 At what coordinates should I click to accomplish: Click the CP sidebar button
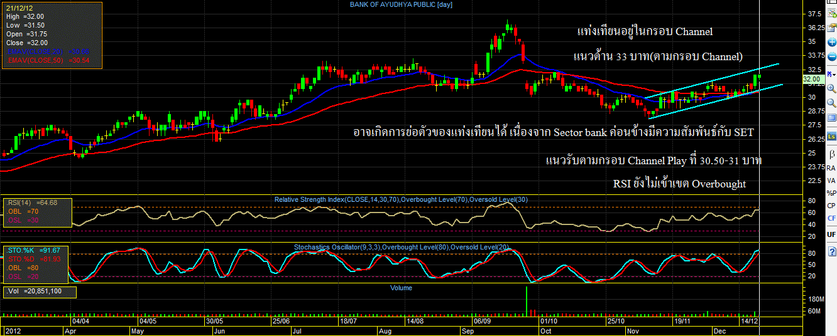click(831, 206)
